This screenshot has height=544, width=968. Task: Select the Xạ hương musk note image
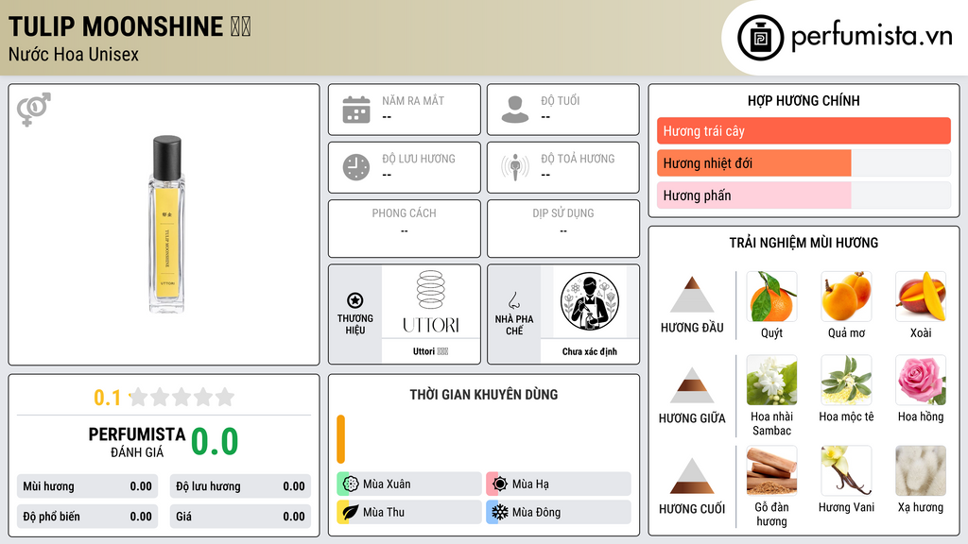(x=921, y=470)
